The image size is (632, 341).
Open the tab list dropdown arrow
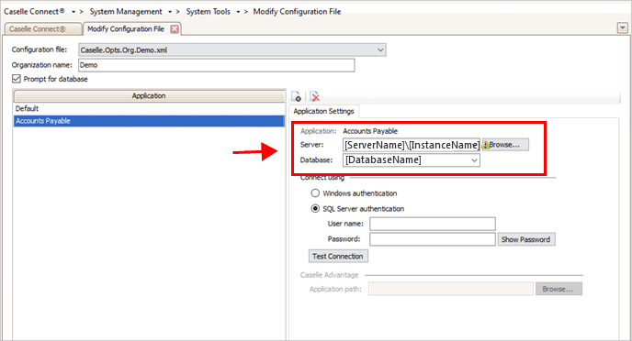[x=622, y=27]
